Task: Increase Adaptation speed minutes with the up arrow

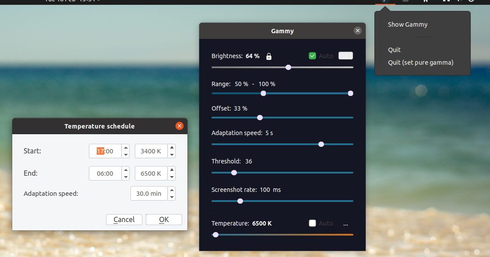Action: [171, 191]
